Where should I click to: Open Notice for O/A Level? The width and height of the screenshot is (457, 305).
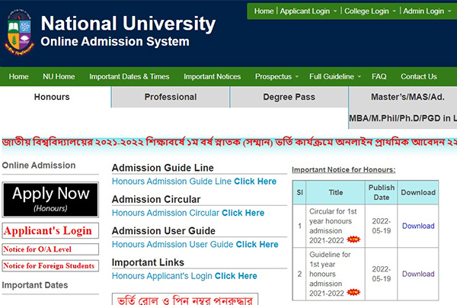pyautogui.click(x=50, y=249)
